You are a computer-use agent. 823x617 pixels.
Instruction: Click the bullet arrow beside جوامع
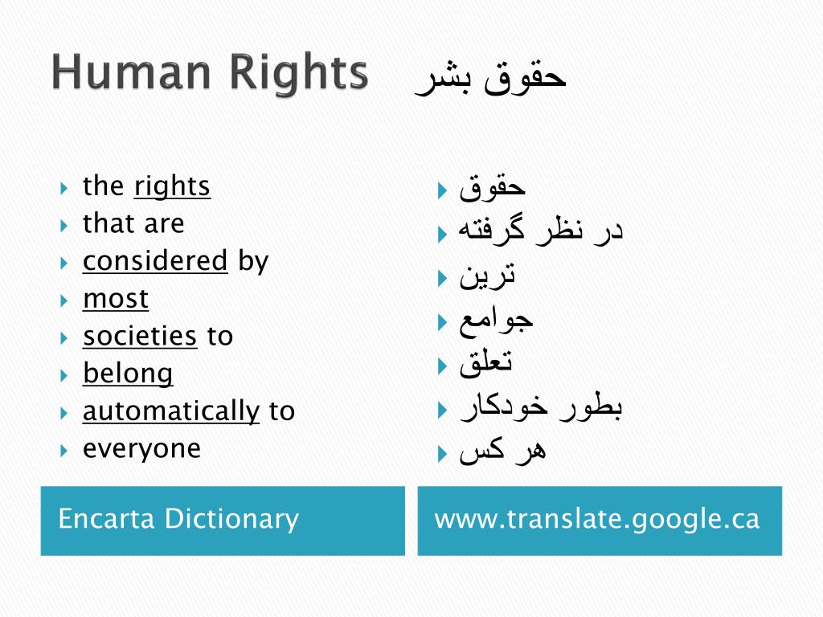[x=442, y=321]
